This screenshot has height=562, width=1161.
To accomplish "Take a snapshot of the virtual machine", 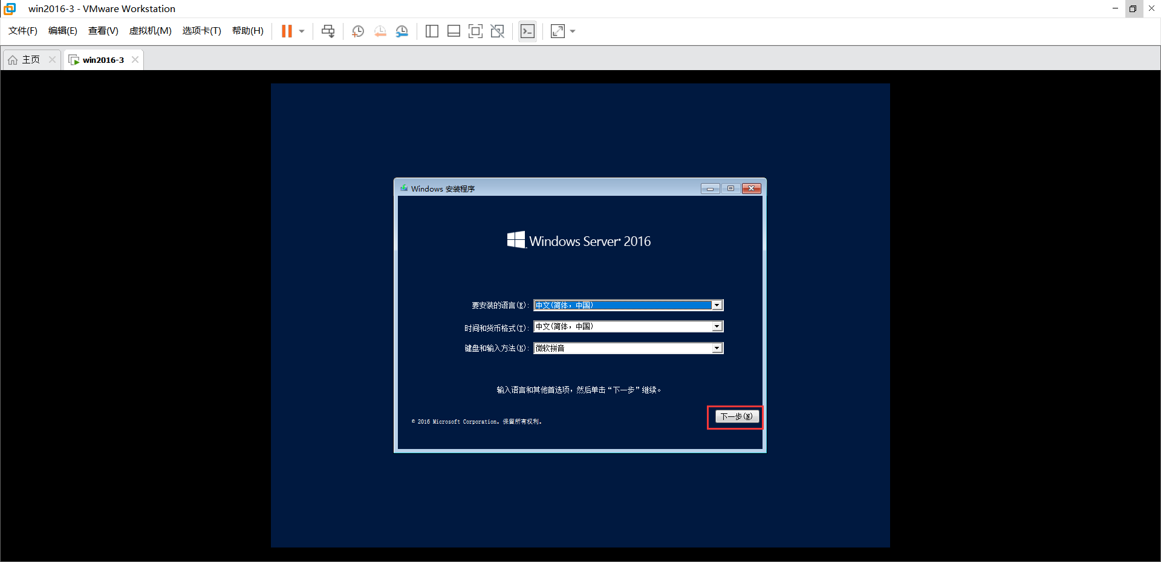I will point(357,31).
